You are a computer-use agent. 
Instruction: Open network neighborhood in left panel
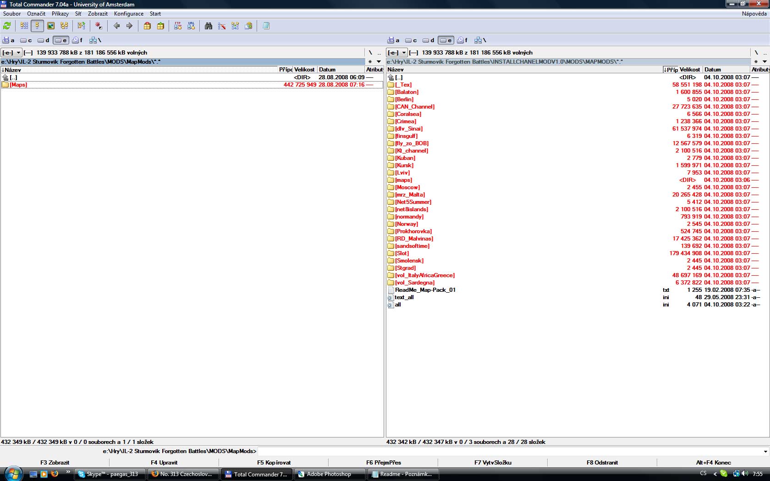(95, 40)
